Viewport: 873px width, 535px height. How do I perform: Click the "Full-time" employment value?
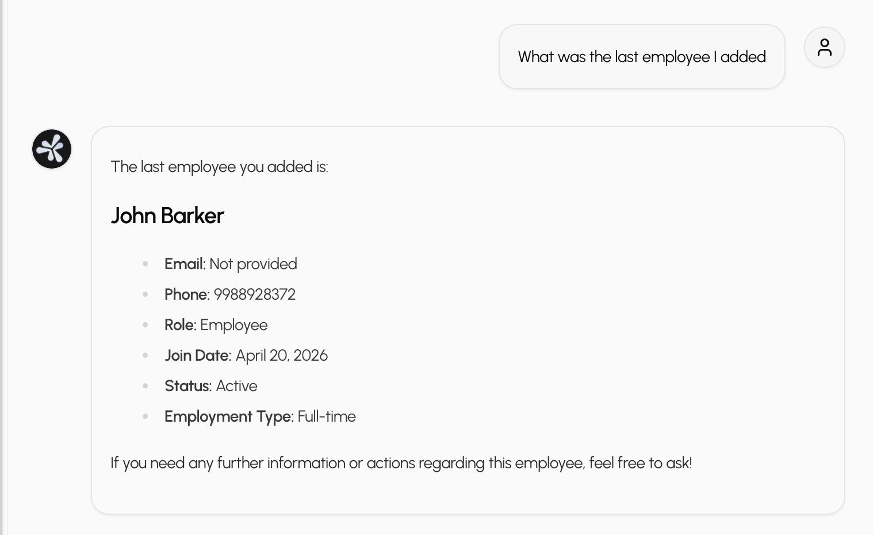[x=327, y=416]
